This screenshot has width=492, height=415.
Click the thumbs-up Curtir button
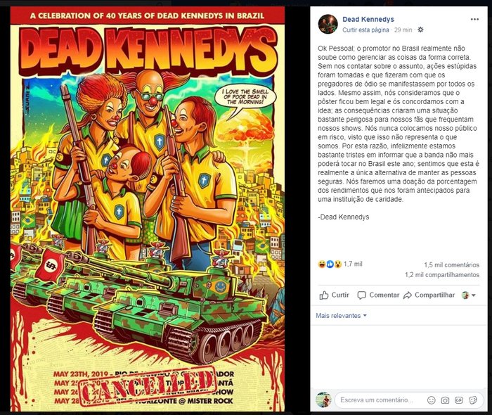click(x=334, y=295)
